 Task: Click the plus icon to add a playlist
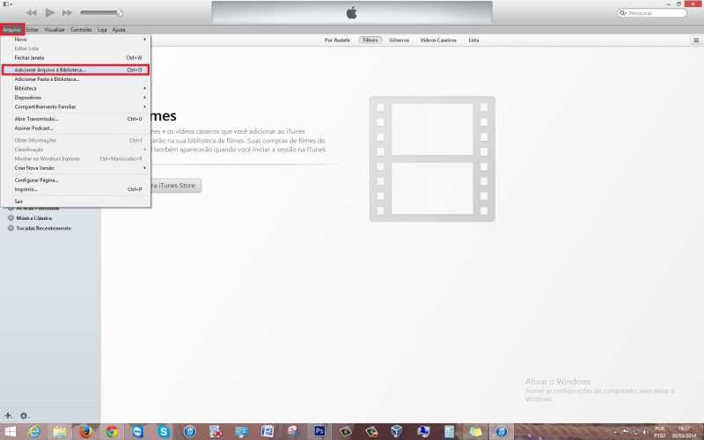[9, 414]
